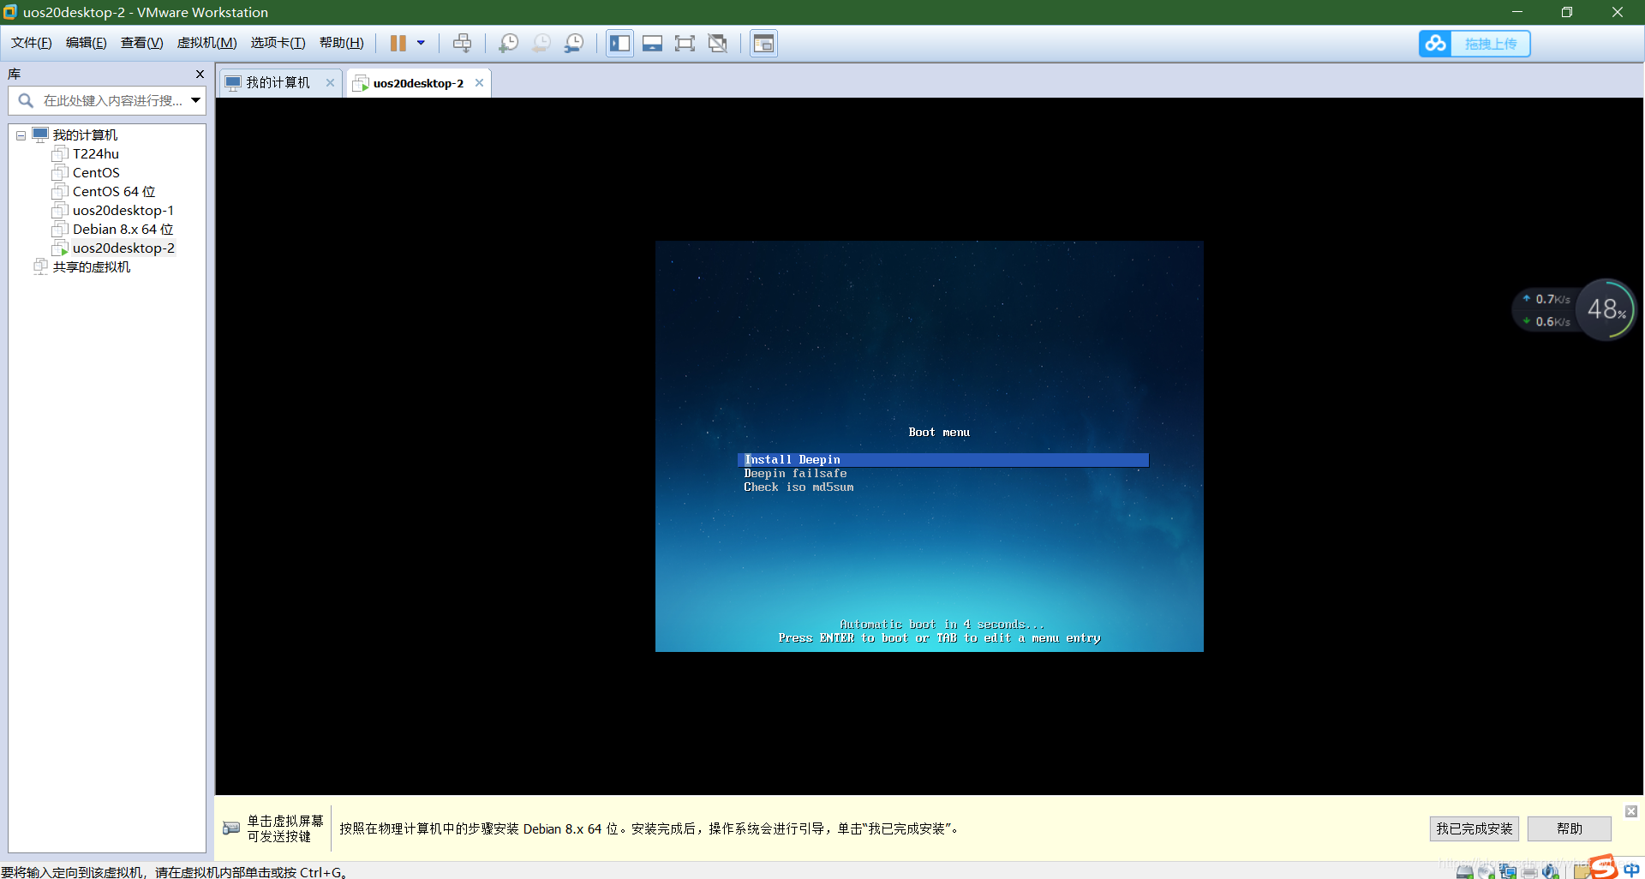Enter full screen mode
The height and width of the screenshot is (879, 1645).
[x=685, y=43]
